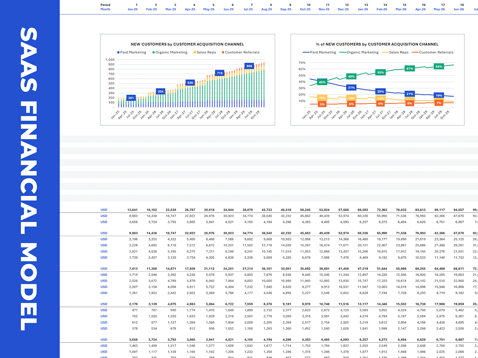Select the 868 data label on bar chart
Viewport: 478px width, 358px height.
point(249,66)
